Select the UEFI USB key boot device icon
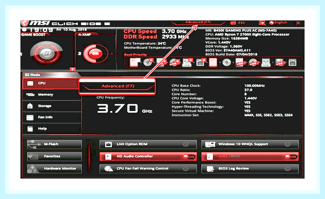Image resolution: width=325 pixels, height=199 pixels. 187,62
